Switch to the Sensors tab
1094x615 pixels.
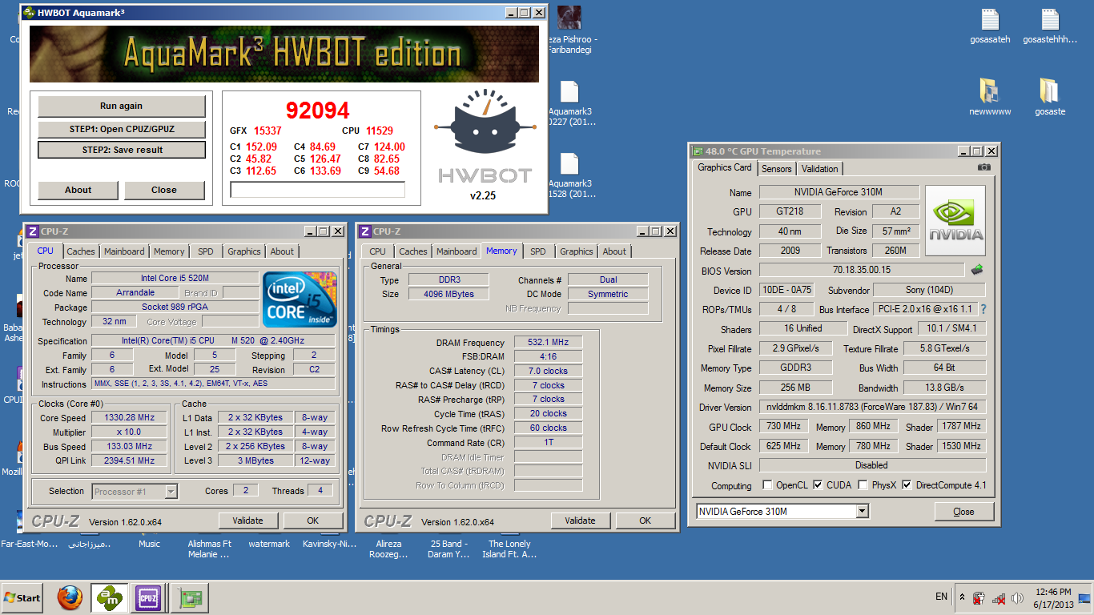tap(776, 169)
